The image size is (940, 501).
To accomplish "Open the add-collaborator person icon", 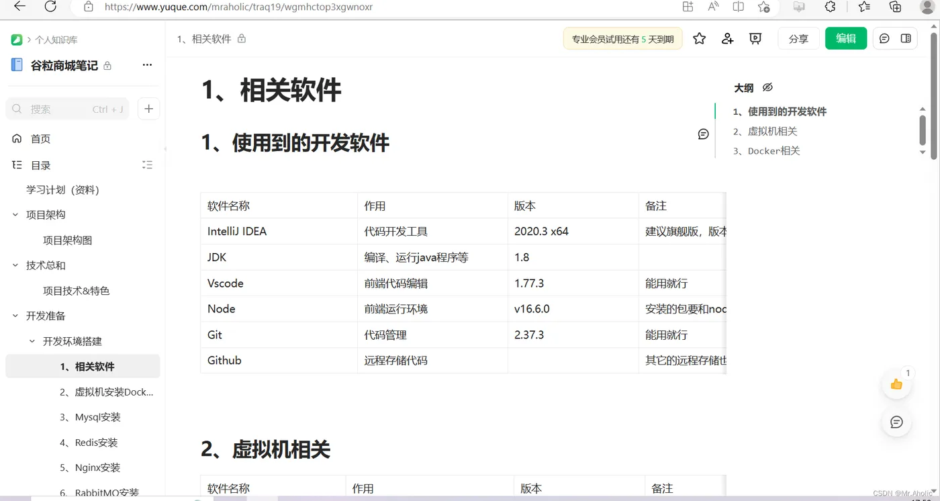I will tap(727, 38).
